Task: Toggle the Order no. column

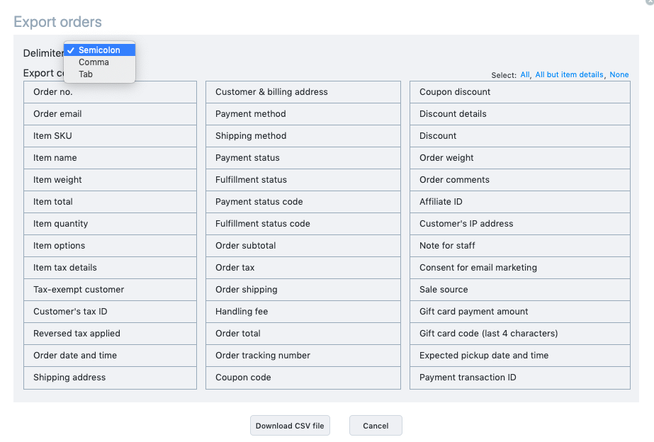Action: click(x=110, y=92)
